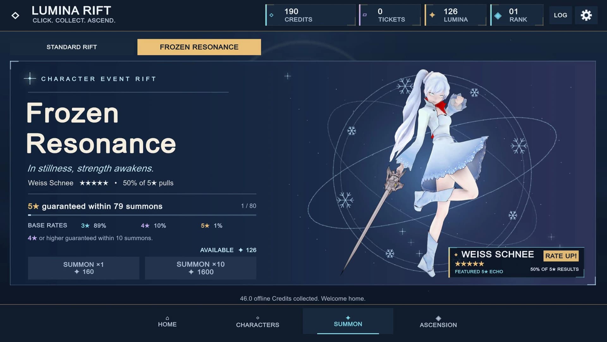The image size is (607, 342).
Task: Click the diamond bullet before the Weiss Schnee card title
Action: tap(456, 254)
